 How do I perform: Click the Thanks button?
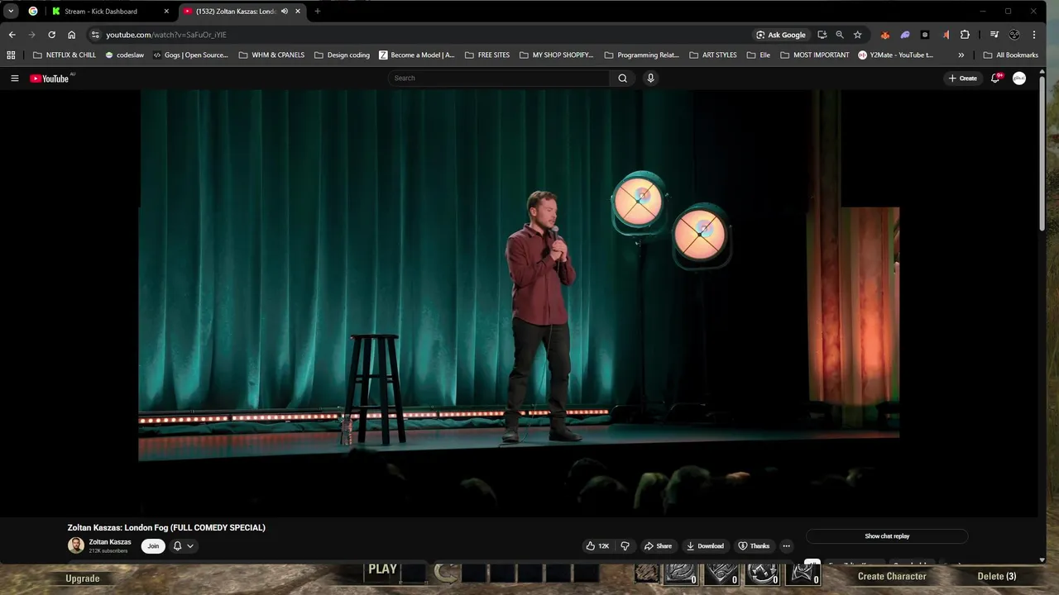[x=754, y=545]
